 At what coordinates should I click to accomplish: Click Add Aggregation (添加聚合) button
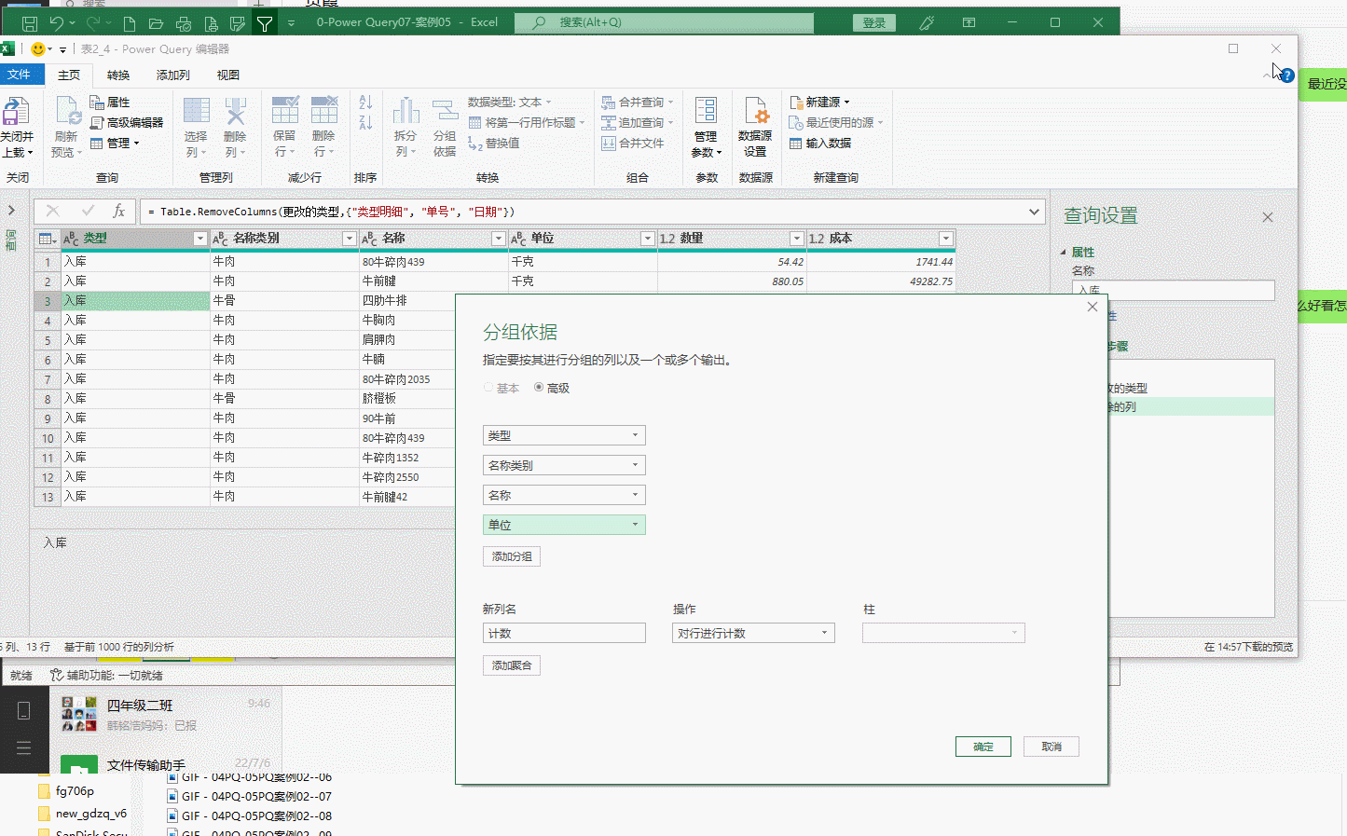coord(512,665)
